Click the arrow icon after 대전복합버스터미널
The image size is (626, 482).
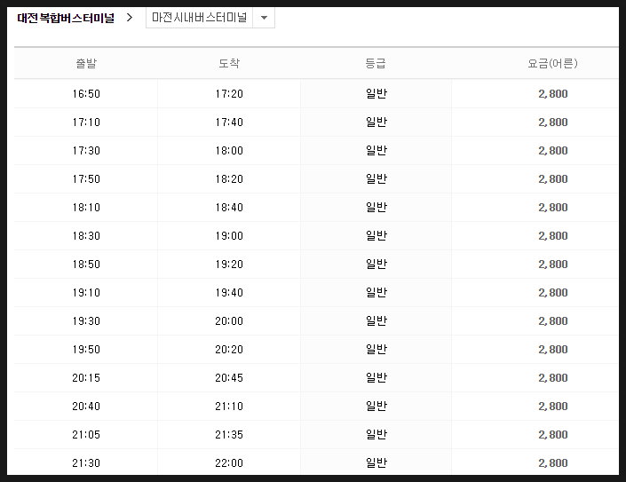tap(129, 18)
